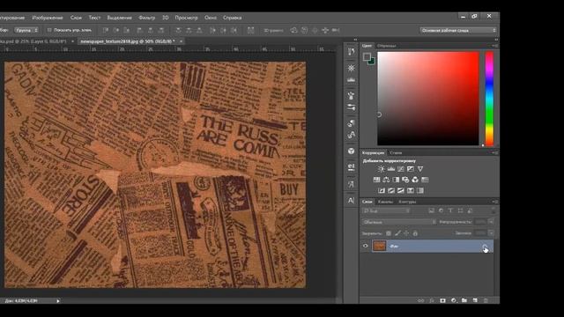Toggle visibility eye of the Фон layer
This screenshot has width=564, height=317.
[366, 247]
